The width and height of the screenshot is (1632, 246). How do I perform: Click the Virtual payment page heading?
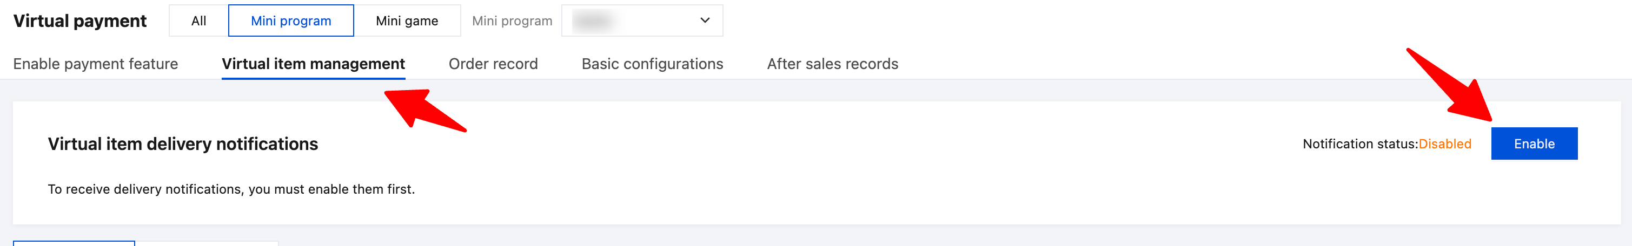coord(80,21)
